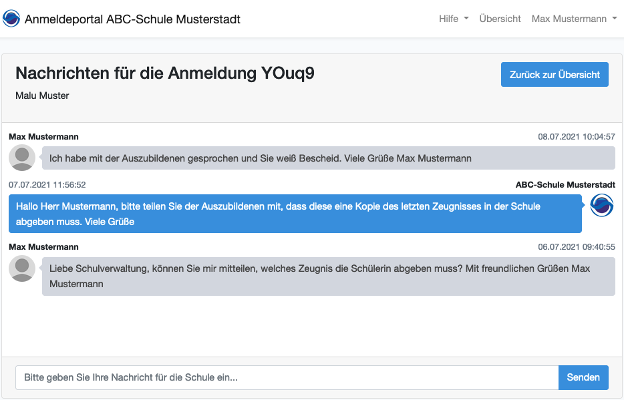Click the school logo beside the blue message
The width and height of the screenshot is (624, 400).
coord(601,206)
